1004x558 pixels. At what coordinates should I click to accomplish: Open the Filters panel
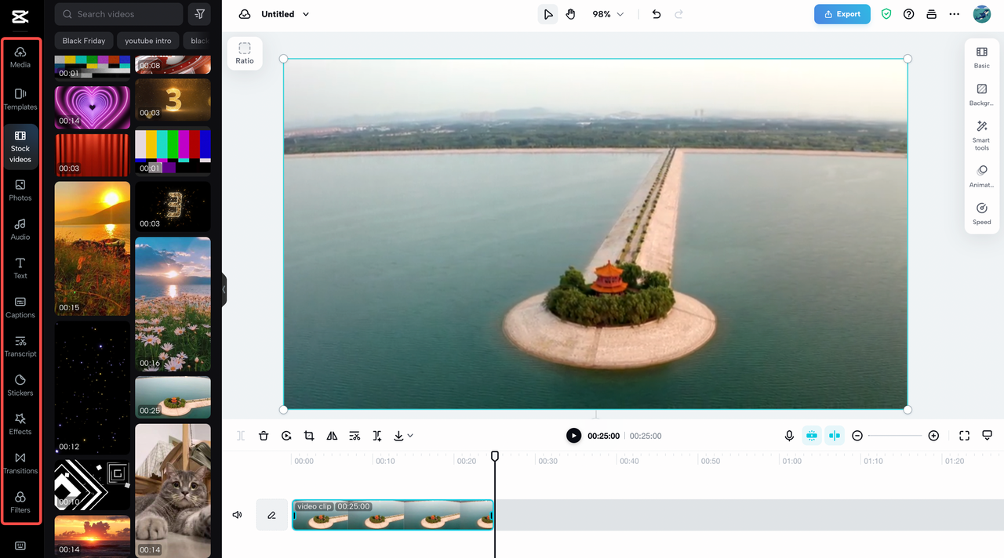tap(20, 502)
